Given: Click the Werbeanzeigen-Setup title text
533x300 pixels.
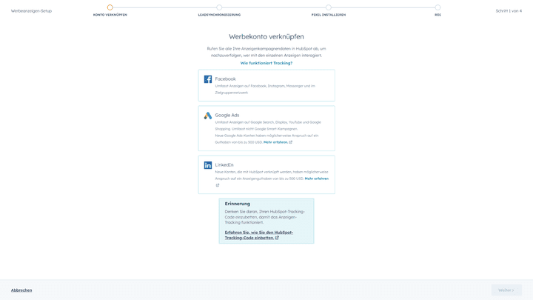Looking at the screenshot, I should point(31,11).
